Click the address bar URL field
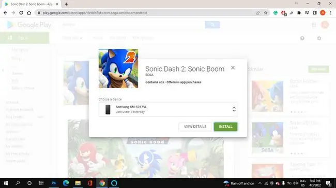 (x=147, y=13)
